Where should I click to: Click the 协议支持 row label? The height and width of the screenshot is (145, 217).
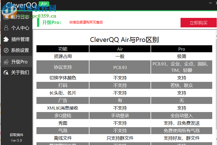tap(63, 67)
